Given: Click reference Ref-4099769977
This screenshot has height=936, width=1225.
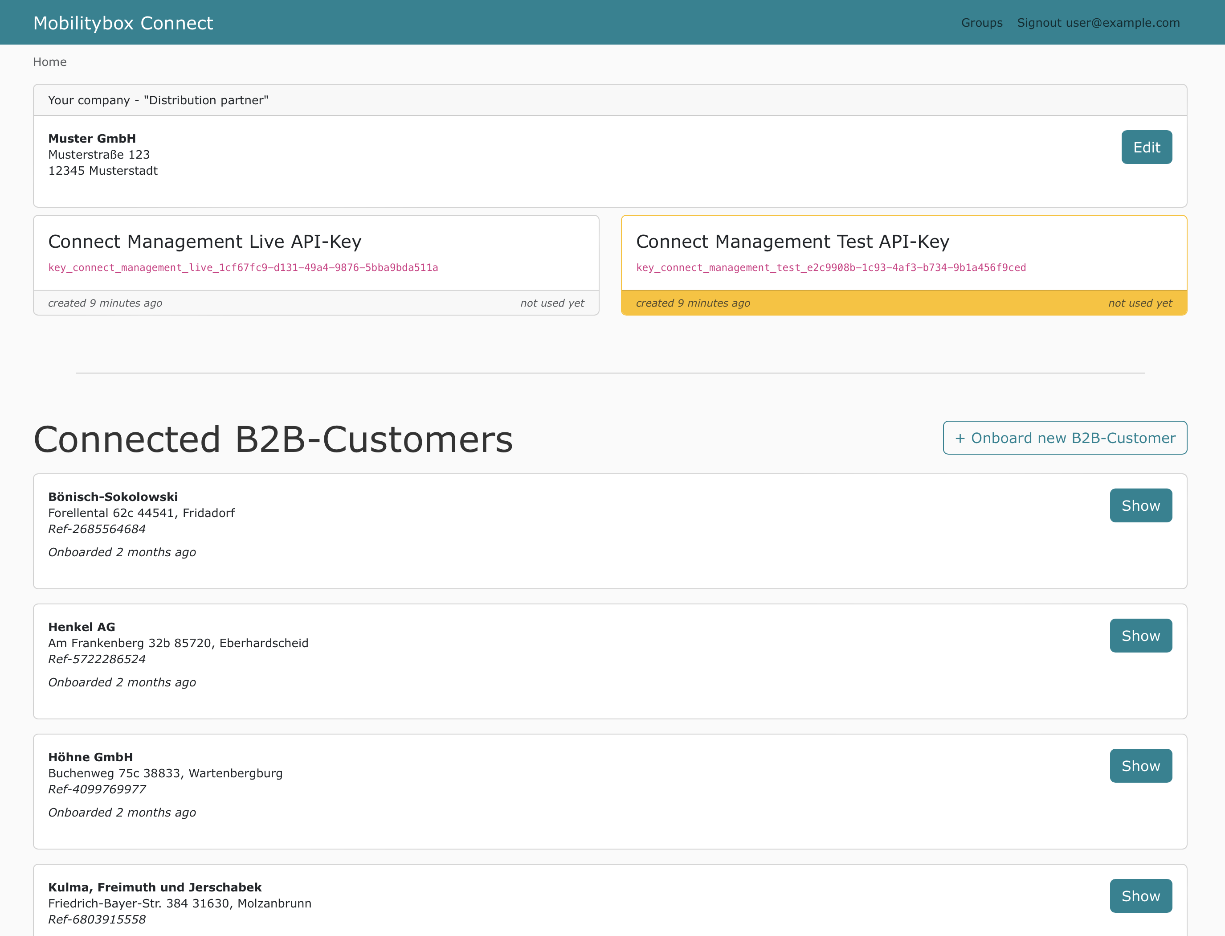Looking at the screenshot, I should tap(97, 789).
